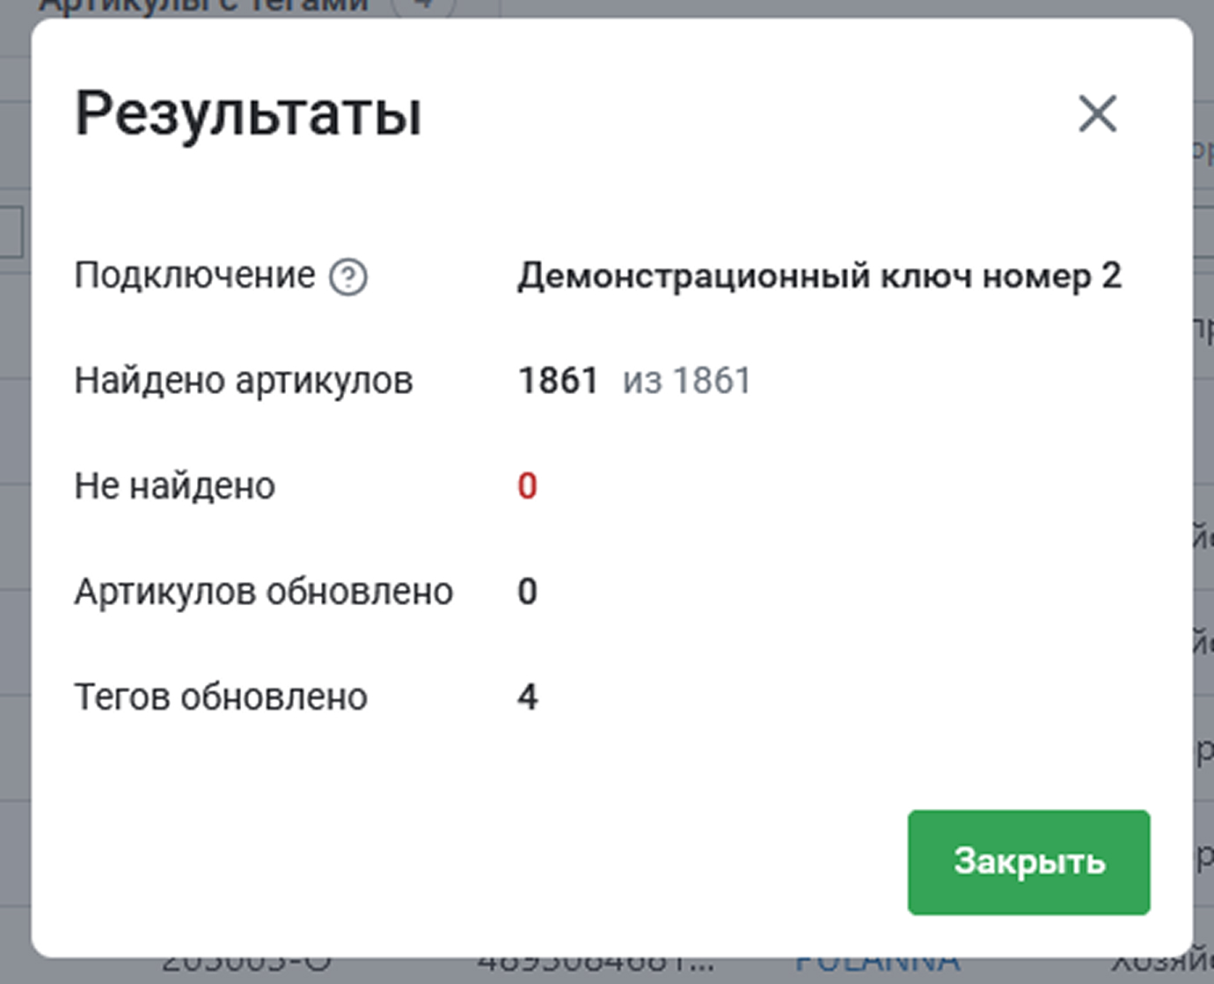Click the Демонстрационный ключ номер 2 value
Viewport: 1214px width, 984px height.
coord(819,276)
